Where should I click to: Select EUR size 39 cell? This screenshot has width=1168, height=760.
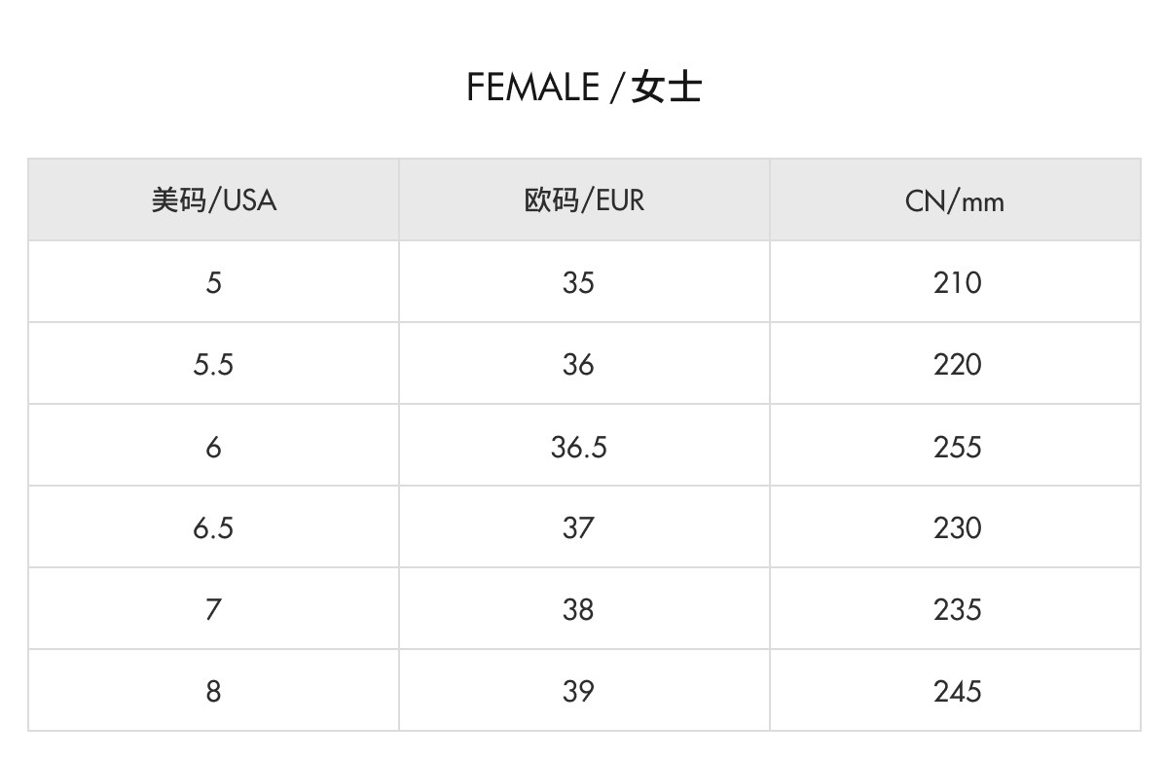[x=578, y=692]
